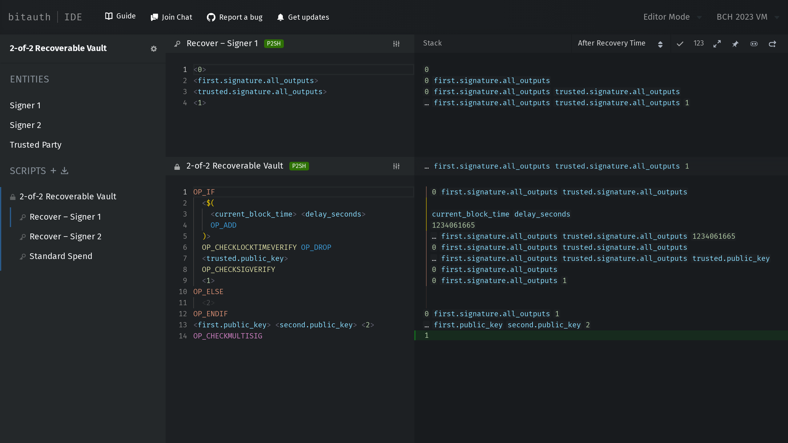Click the script download icon
Screen dimensions: 788x443
point(65,171)
